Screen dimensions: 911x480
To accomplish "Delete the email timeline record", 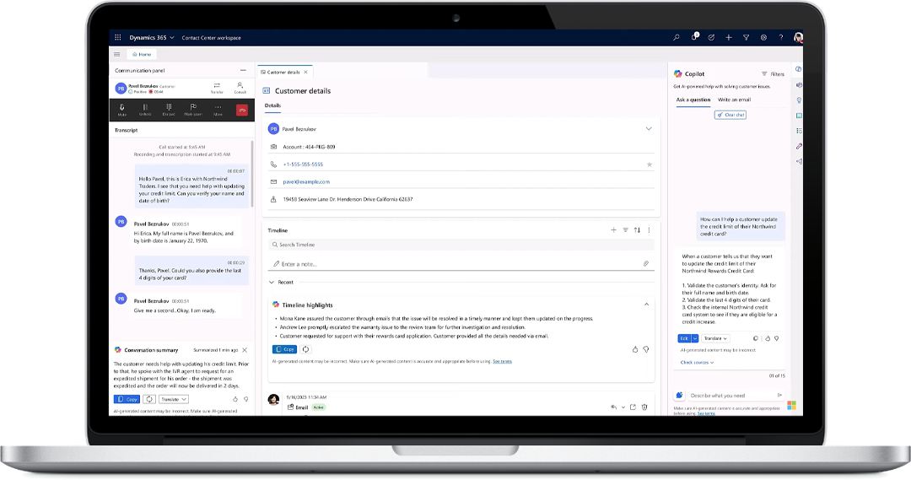I will pyautogui.click(x=644, y=407).
